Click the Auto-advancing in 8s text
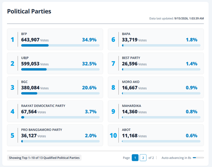212x167 pixels. click(x=176, y=158)
